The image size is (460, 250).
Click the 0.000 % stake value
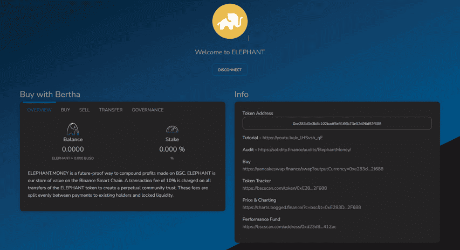(x=172, y=149)
